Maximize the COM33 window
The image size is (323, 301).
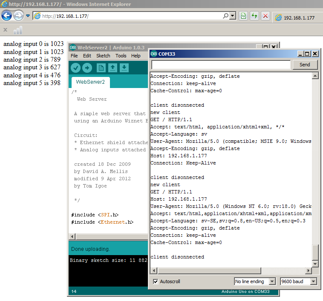pos(307,54)
